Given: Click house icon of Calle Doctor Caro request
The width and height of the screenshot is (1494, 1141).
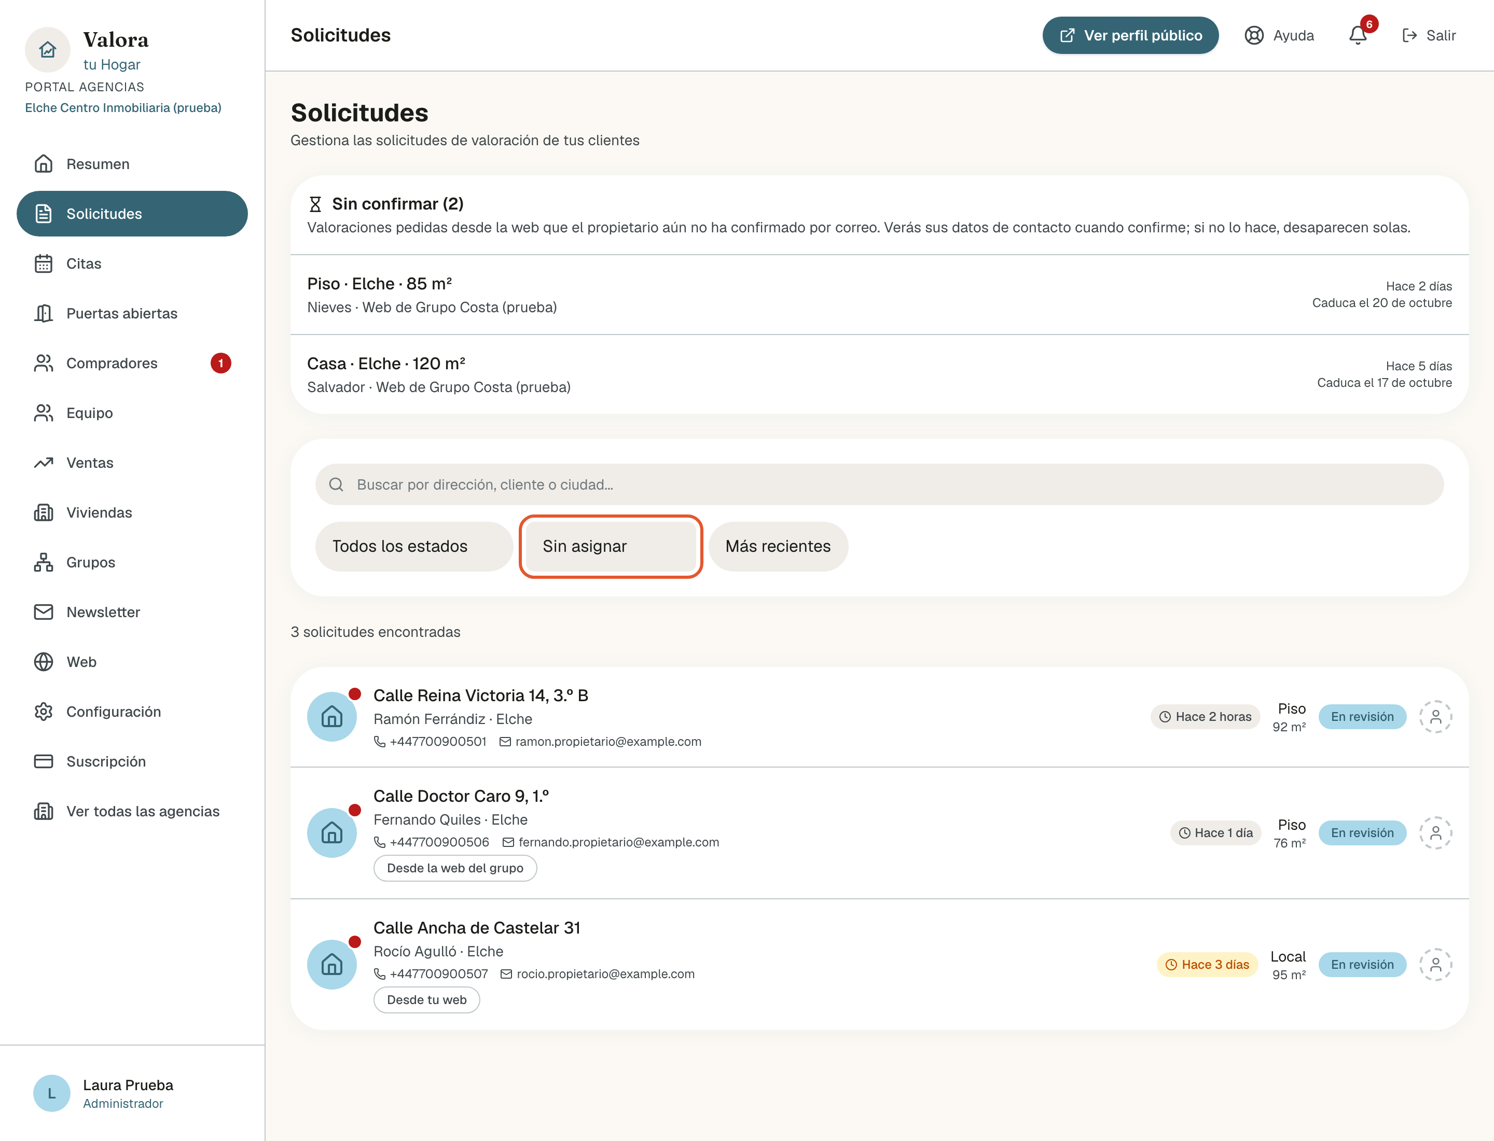Looking at the screenshot, I should pos(331,832).
